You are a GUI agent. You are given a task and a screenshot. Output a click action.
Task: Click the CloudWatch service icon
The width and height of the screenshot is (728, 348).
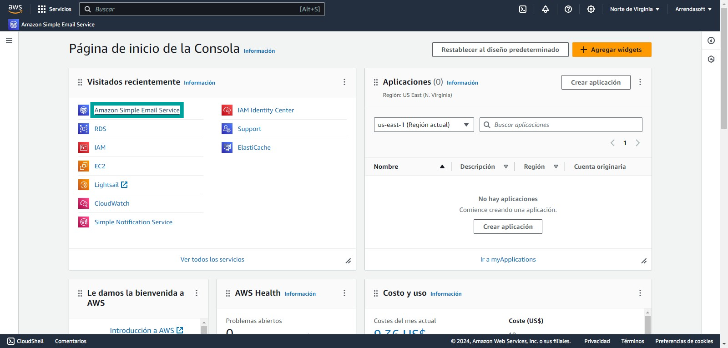coord(84,203)
